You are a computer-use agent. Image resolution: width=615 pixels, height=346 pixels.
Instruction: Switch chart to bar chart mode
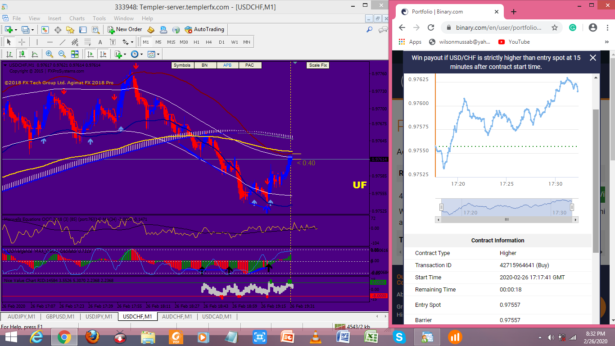[9, 55]
